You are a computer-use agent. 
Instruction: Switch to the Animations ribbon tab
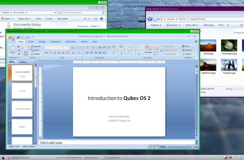tap(56, 42)
